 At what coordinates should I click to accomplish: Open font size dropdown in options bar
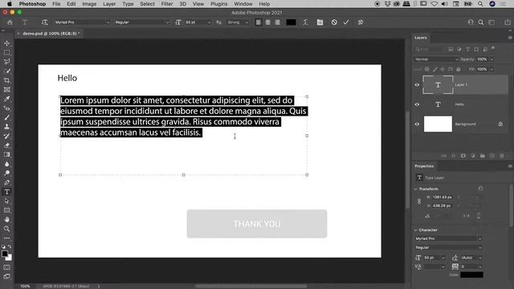click(x=209, y=22)
